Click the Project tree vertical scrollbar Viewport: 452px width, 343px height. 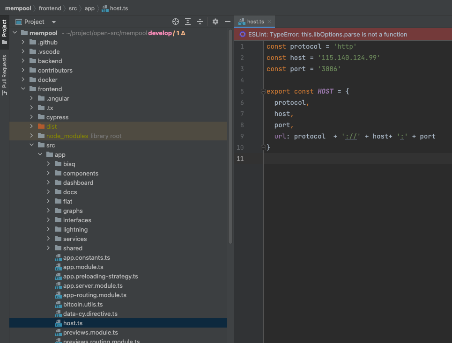pos(230,137)
